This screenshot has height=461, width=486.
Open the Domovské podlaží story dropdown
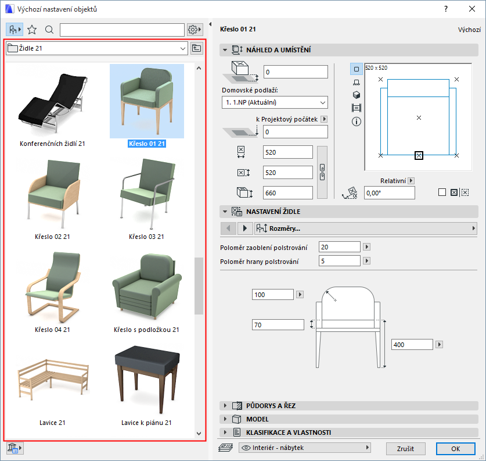click(x=275, y=102)
